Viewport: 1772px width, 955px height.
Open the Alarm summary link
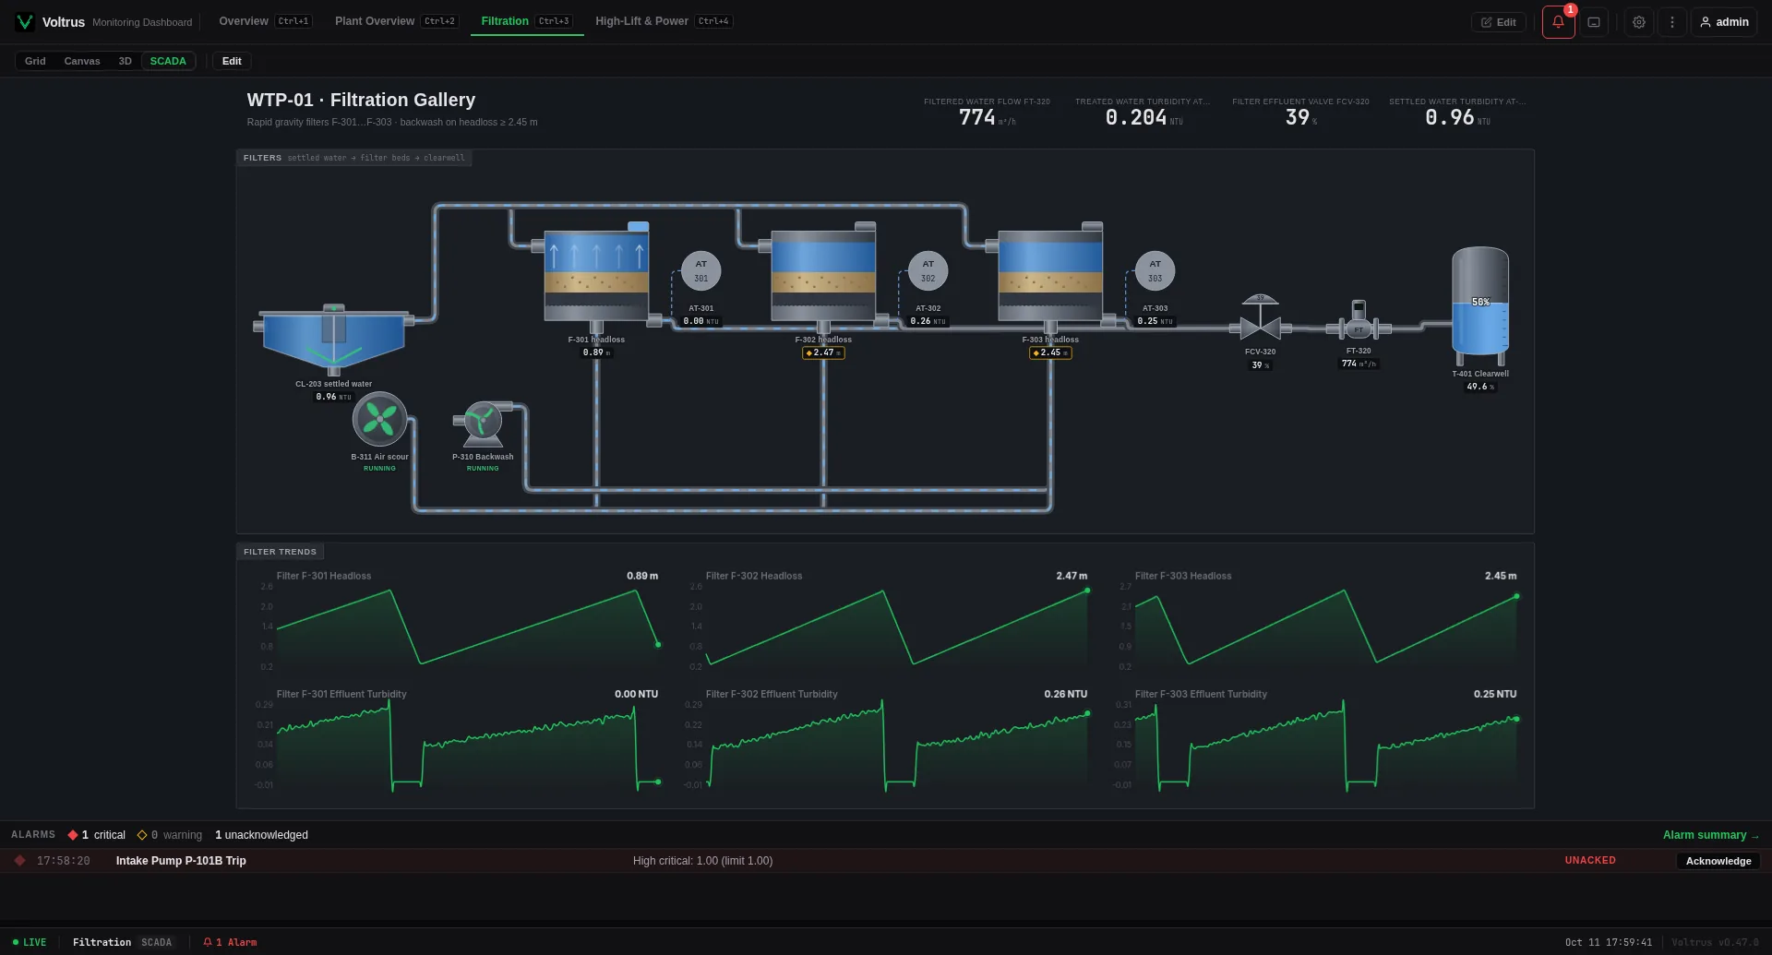click(x=1711, y=835)
